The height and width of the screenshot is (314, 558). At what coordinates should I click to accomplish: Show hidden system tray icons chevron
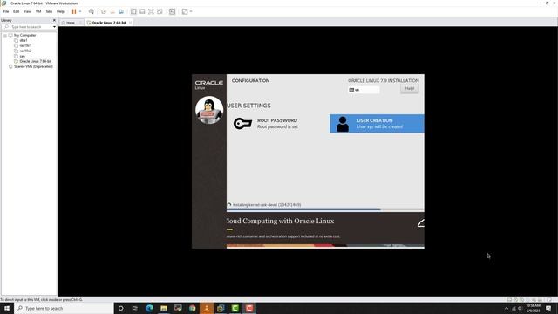[507, 308]
